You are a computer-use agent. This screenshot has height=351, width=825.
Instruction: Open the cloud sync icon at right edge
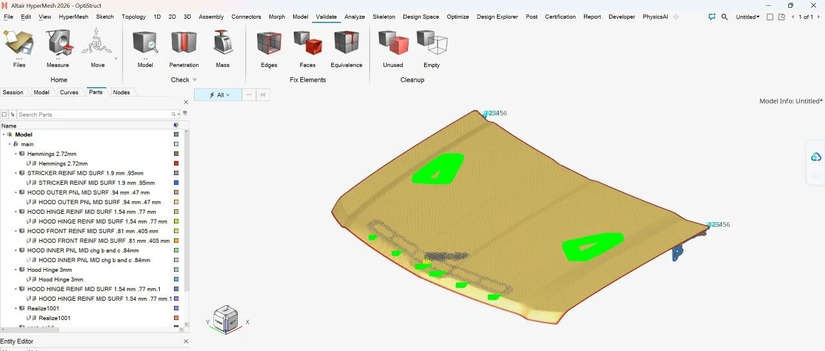pyautogui.click(x=816, y=157)
